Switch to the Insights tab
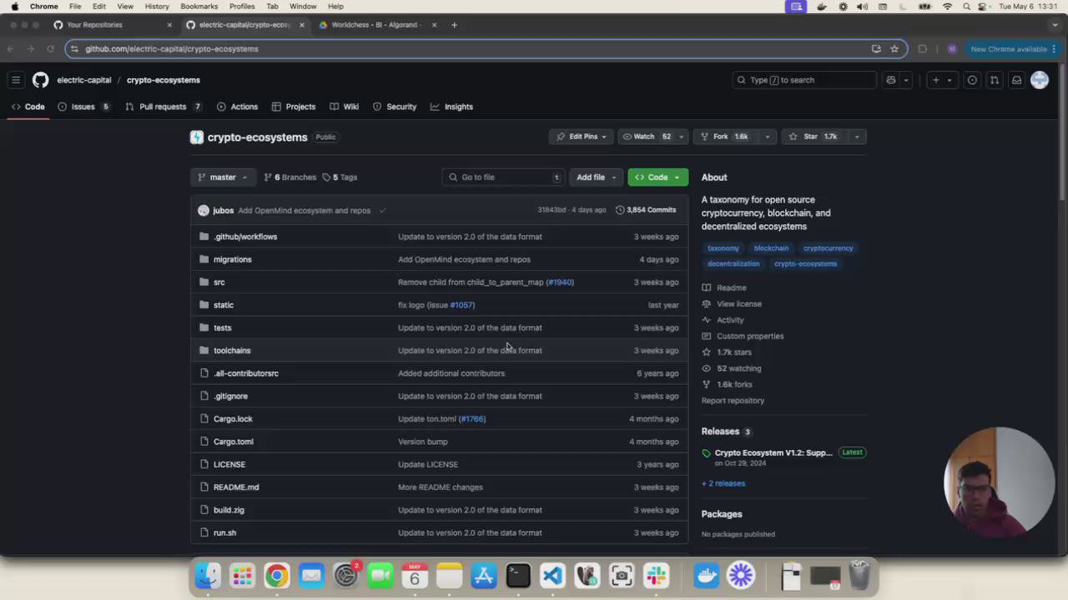Viewport: 1068px width, 600px height. pos(451,107)
